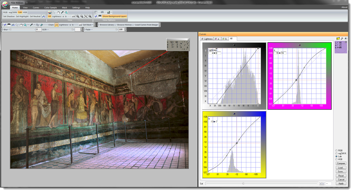Image resolution: width=353 pixels, height=192 pixels.
Task: Click the copy icon in the lower toolbar
Action: [x=38, y=25]
